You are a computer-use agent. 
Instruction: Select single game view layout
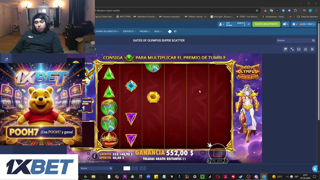pyautogui.click(x=127, y=168)
